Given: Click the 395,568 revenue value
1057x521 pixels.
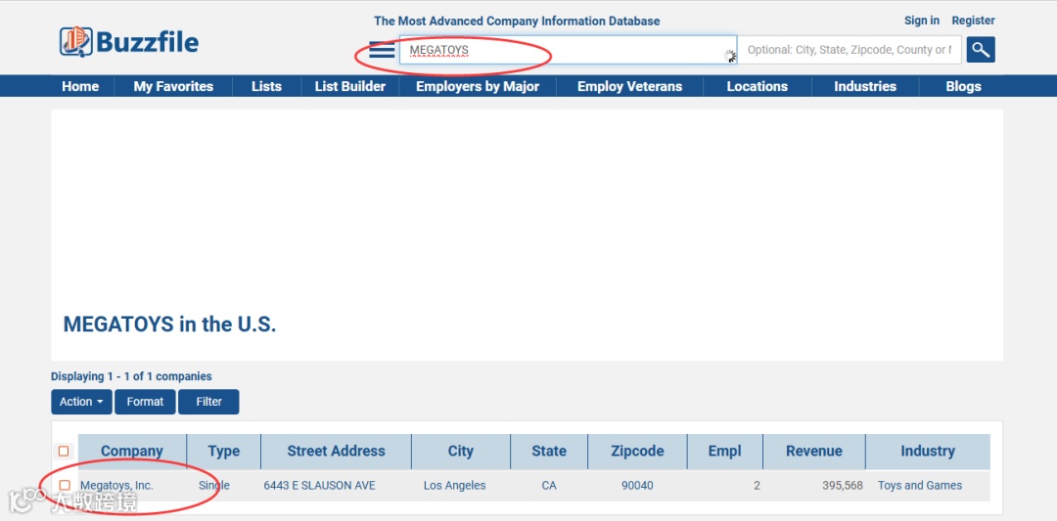Looking at the screenshot, I should (842, 486).
